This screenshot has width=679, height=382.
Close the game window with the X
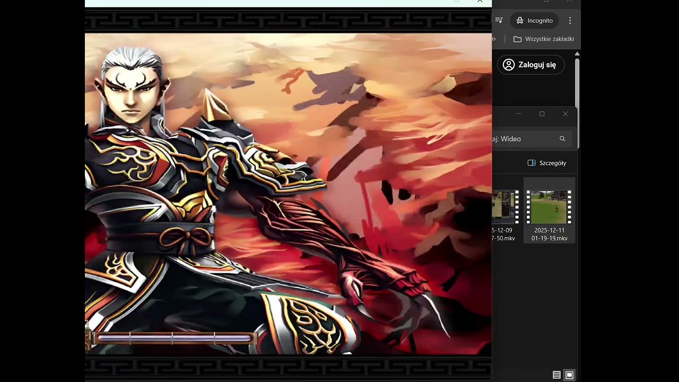point(480,2)
